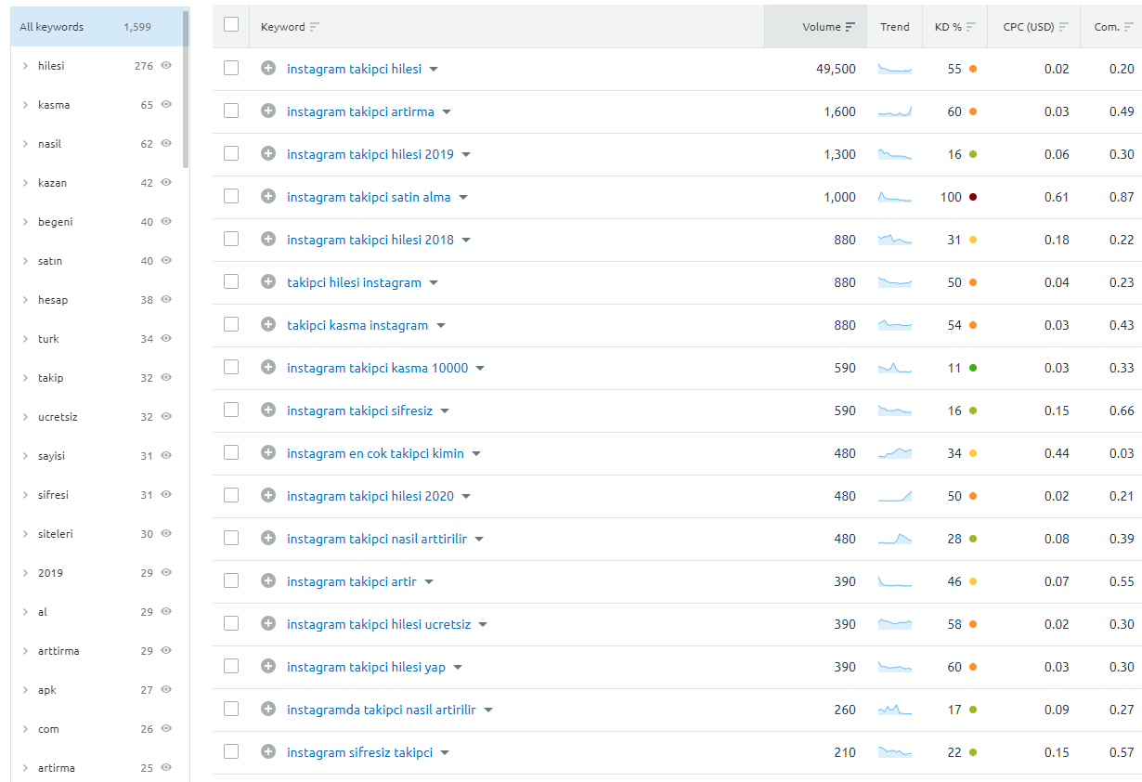Click plus icon for 'instagram takipci artirma'

coord(268,111)
